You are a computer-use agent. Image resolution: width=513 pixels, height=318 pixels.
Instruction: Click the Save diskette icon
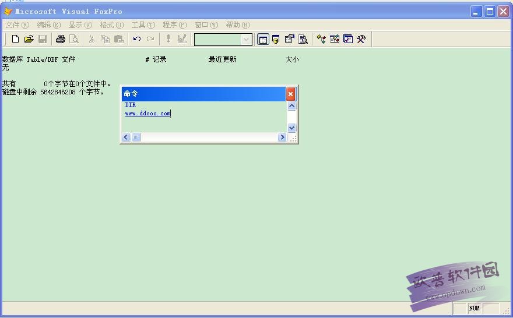(x=43, y=39)
